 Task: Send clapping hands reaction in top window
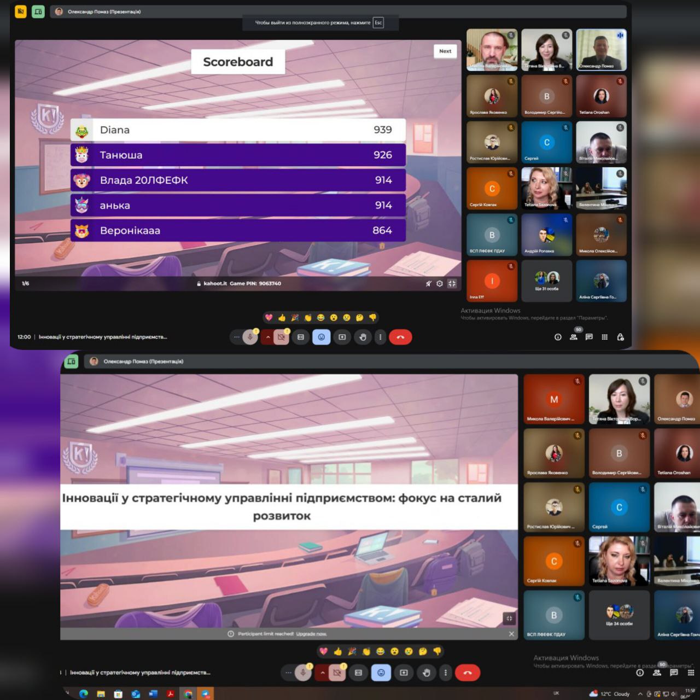click(308, 318)
